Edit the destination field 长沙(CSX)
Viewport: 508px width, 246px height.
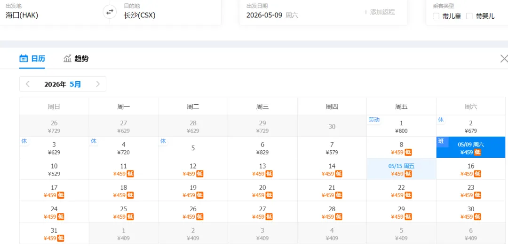(140, 15)
